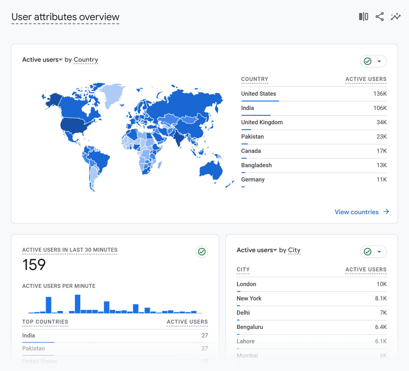This screenshot has height=371, width=409.
Task: Click the data-quality badge on the 30-minutes card
Action: click(202, 252)
